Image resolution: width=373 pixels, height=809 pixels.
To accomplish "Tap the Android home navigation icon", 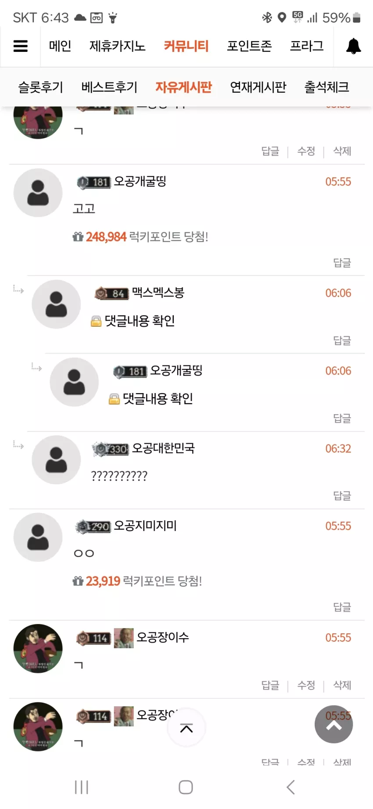I will pyautogui.click(x=186, y=787).
